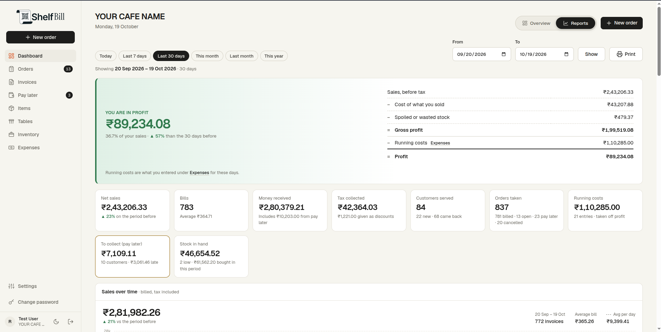Click New order in top right

(622, 23)
